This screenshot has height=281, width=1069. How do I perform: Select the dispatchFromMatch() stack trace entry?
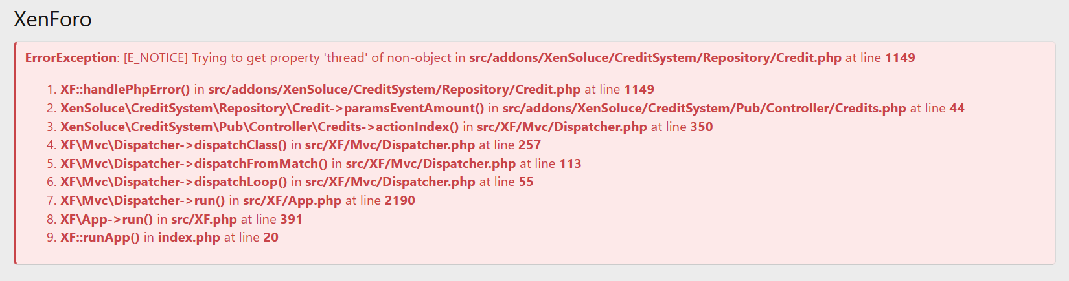coord(194,163)
